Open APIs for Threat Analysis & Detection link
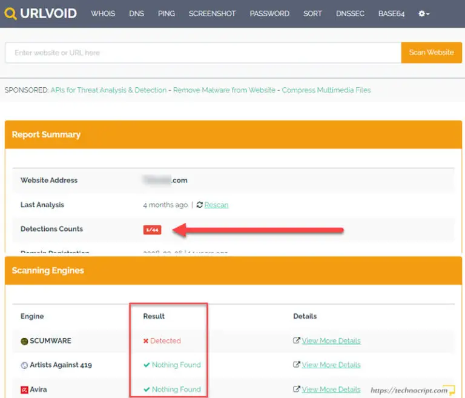Viewport: 465px width, 398px height. pyautogui.click(x=108, y=90)
